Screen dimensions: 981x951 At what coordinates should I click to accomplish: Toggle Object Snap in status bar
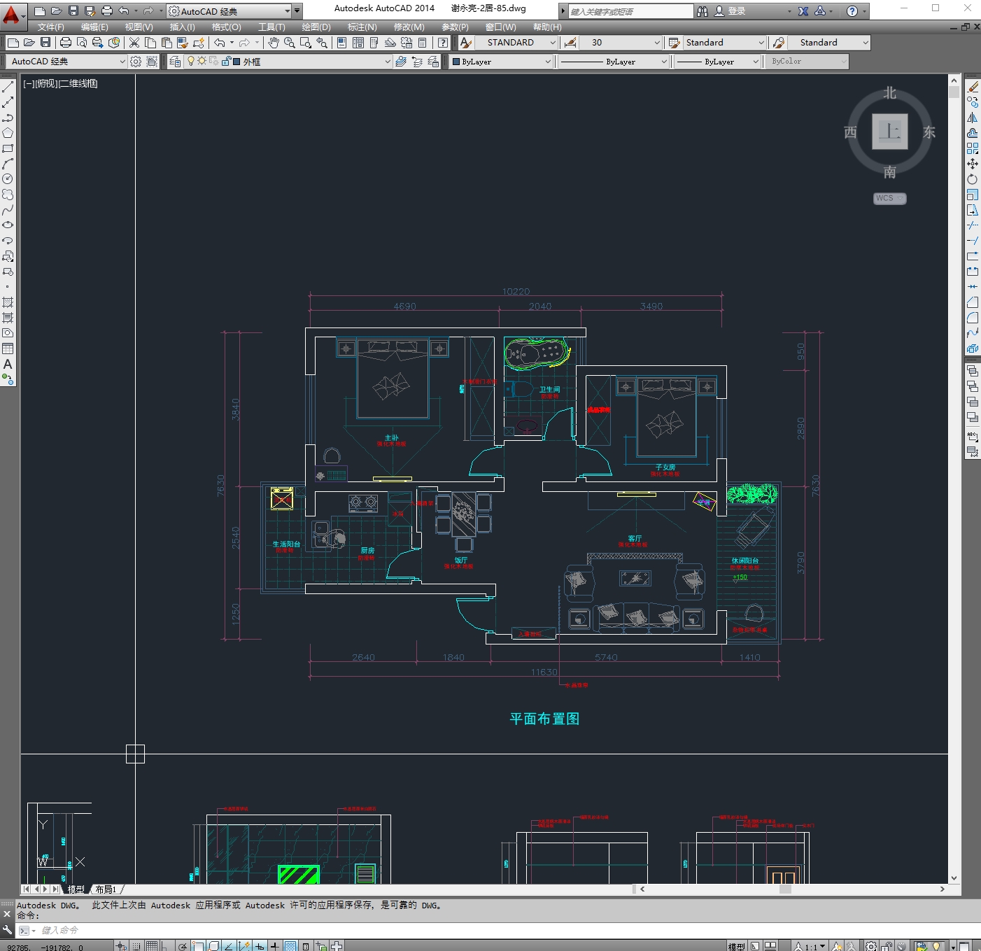[x=198, y=946]
